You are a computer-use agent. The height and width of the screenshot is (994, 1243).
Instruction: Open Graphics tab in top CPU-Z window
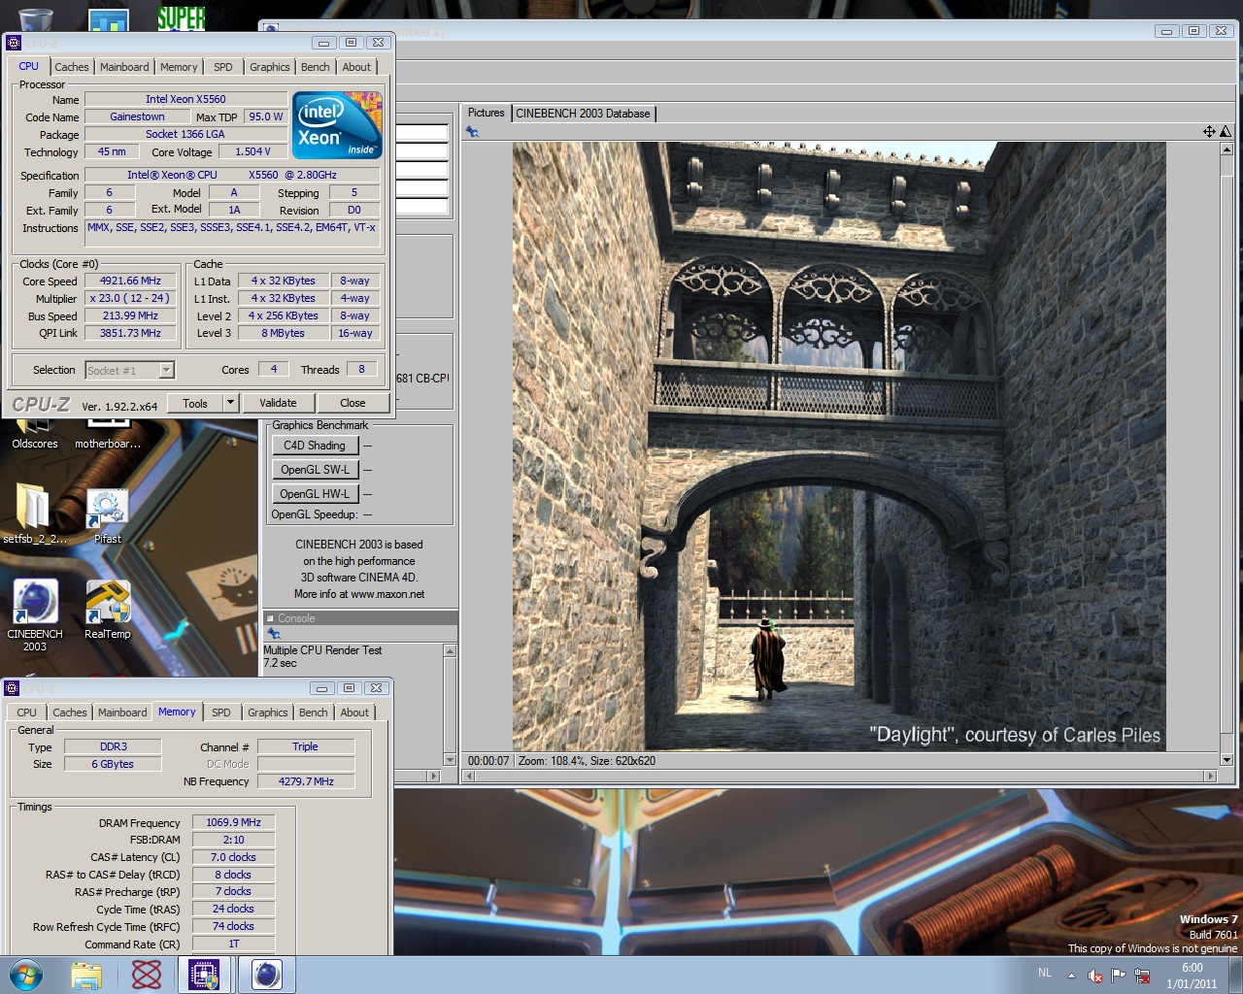click(270, 67)
